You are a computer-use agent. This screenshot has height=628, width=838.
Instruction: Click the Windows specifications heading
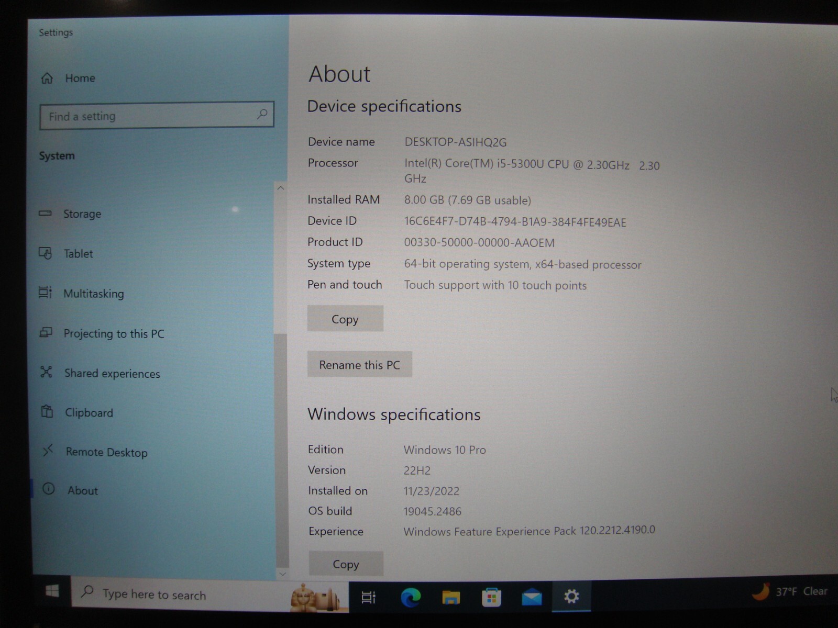coord(394,414)
